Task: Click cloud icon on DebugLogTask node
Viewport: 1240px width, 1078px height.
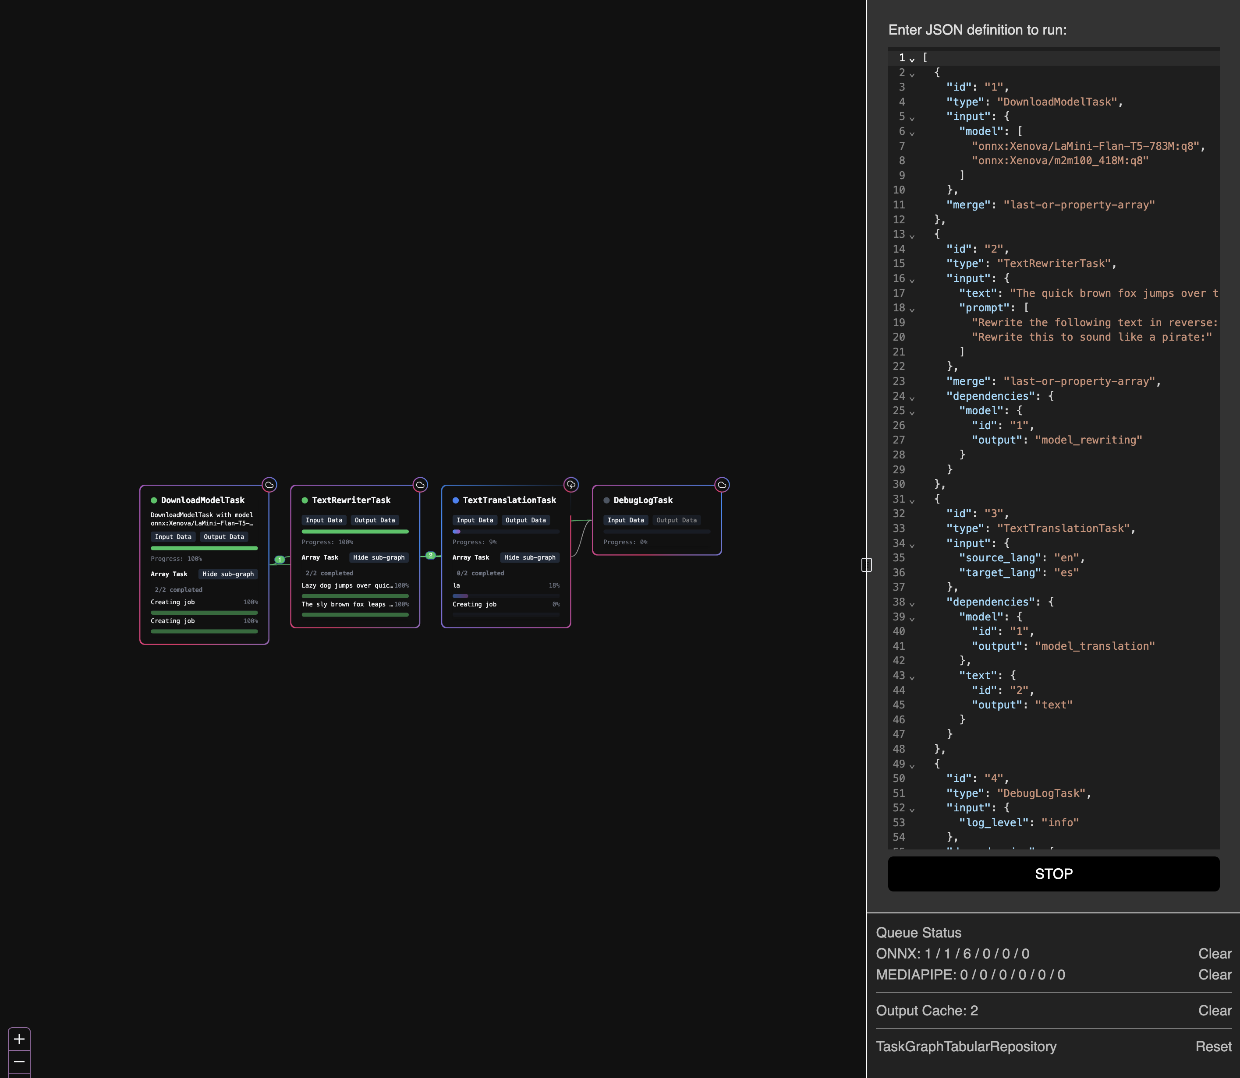Action: coord(723,485)
